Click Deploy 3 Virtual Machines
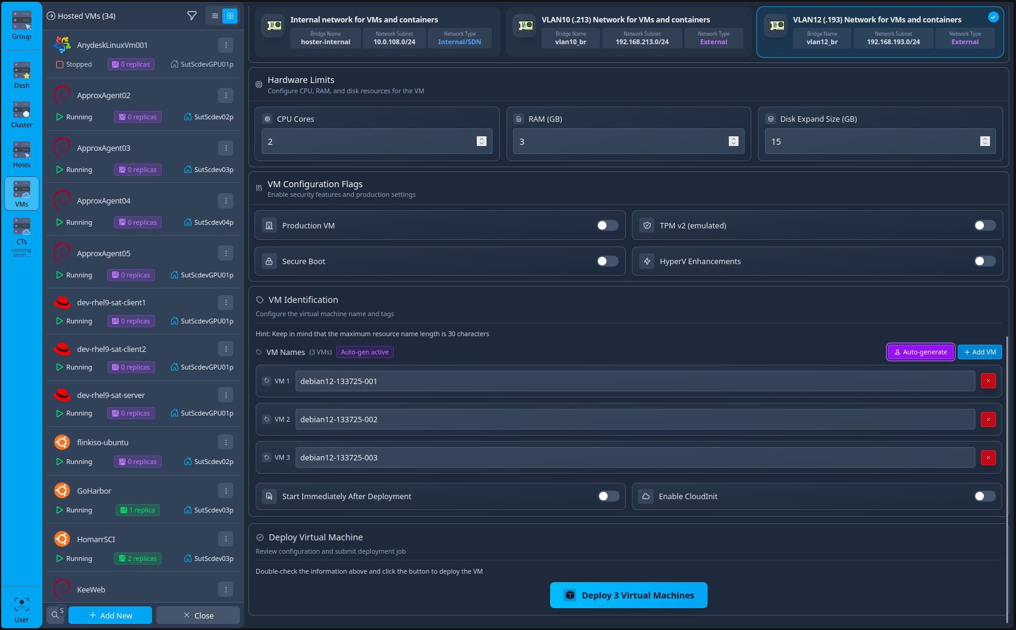 point(628,595)
